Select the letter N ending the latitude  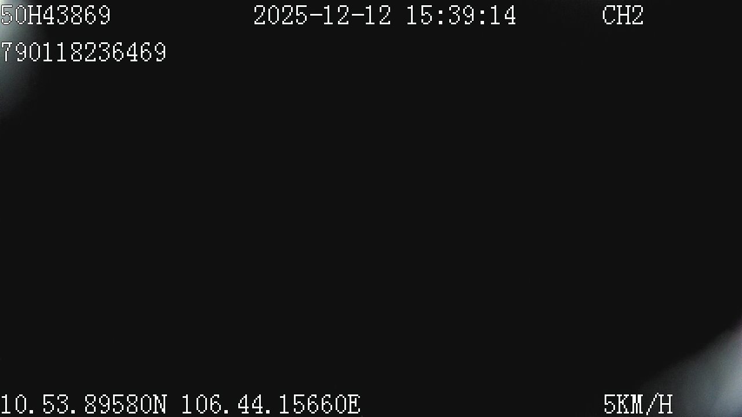[160, 404]
